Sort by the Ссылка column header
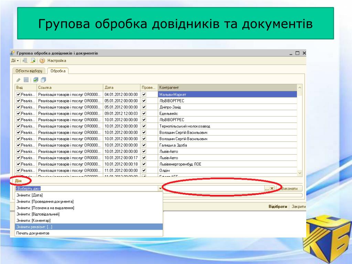Image resolution: width=352 pixels, height=264 pixels. [x=70, y=87]
